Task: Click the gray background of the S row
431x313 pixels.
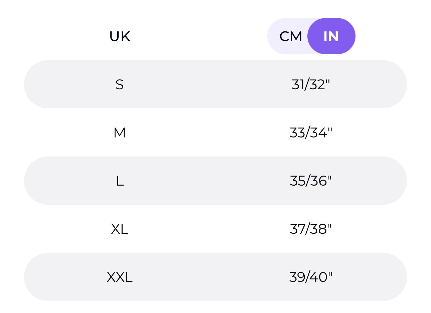Action: click(214, 85)
